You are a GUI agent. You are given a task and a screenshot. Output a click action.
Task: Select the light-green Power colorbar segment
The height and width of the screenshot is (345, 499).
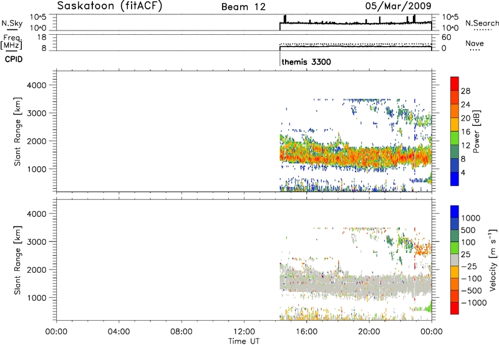pyautogui.click(x=455, y=138)
